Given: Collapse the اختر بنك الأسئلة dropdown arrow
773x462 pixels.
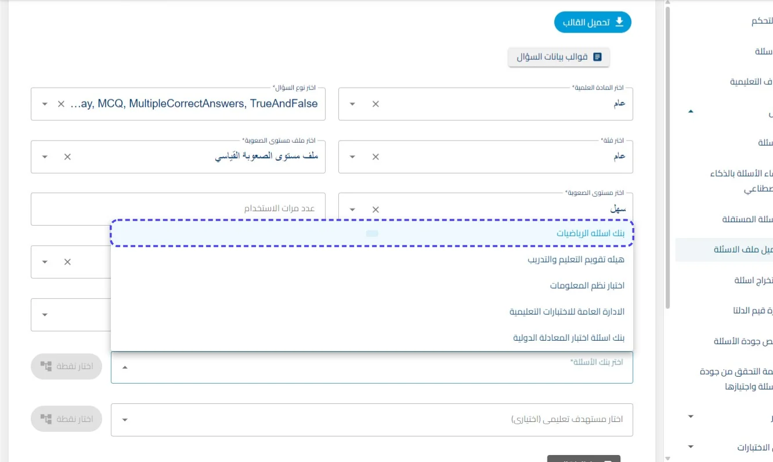Looking at the screenshot, I should point(125,367).
